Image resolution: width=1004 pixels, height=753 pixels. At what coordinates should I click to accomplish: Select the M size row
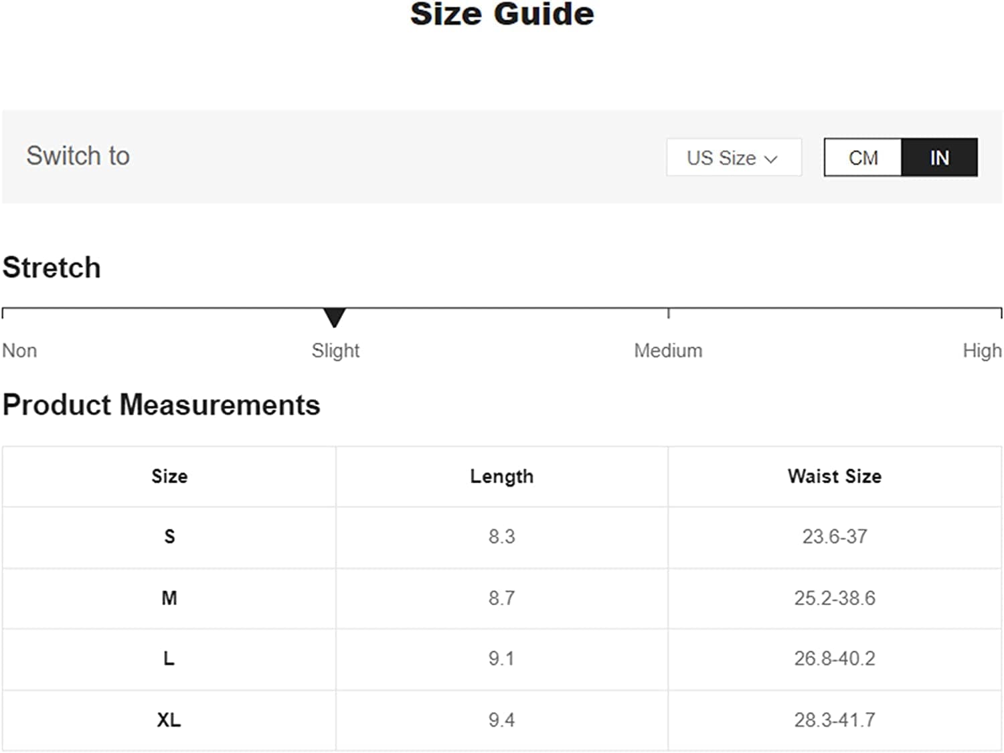click(x=169, y=598)
